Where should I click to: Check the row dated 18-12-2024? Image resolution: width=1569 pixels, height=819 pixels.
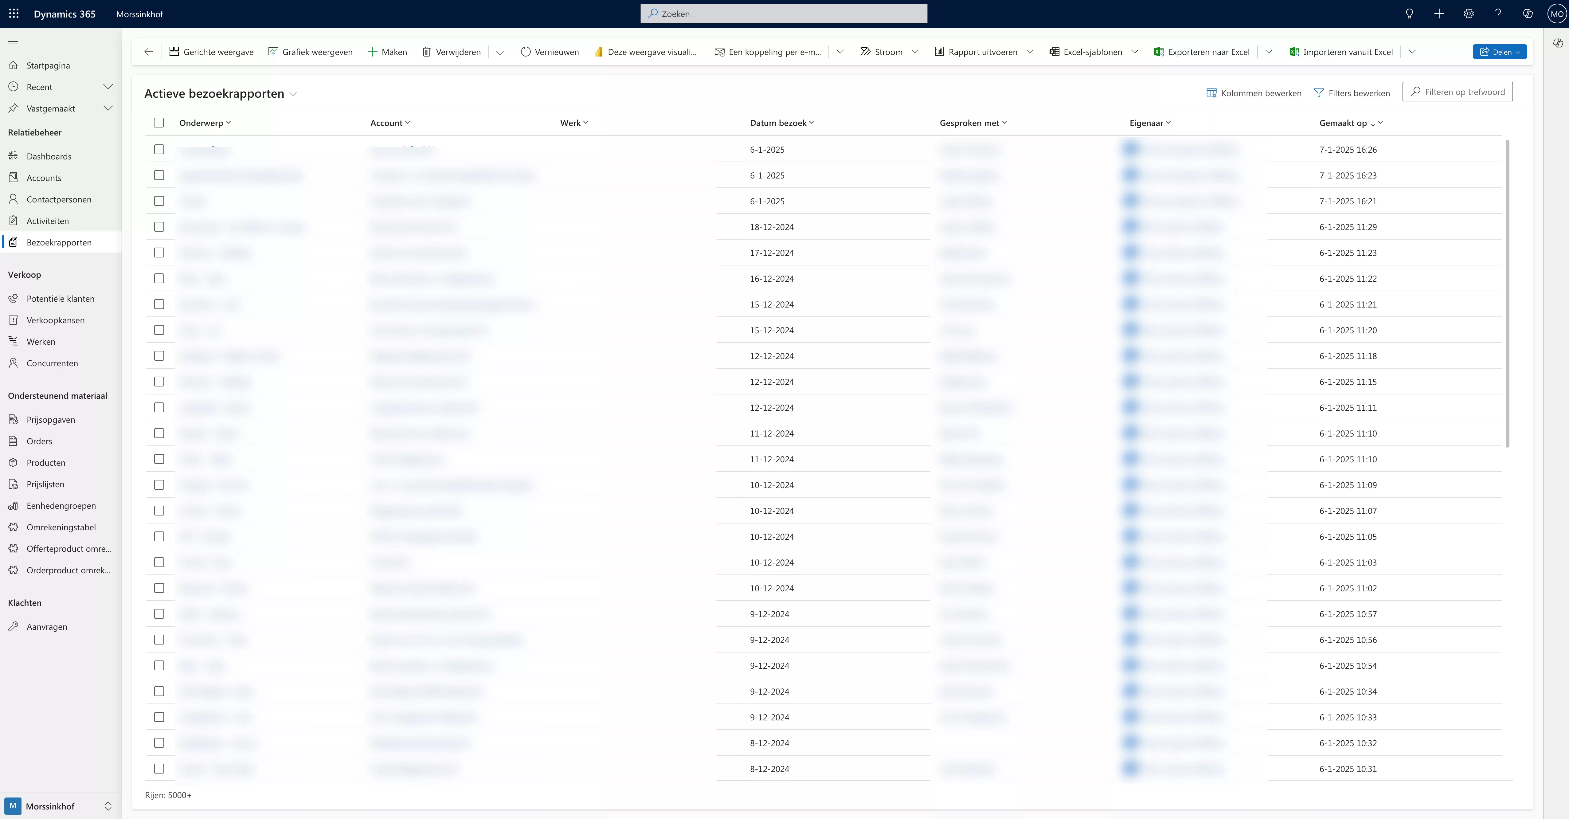159,227
